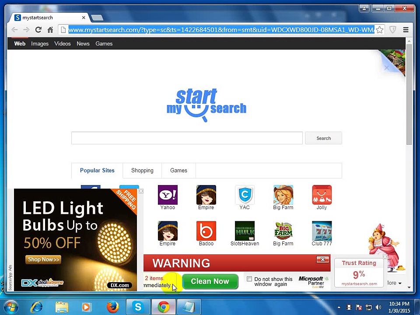Click the network tray icon

pos(368,307)
